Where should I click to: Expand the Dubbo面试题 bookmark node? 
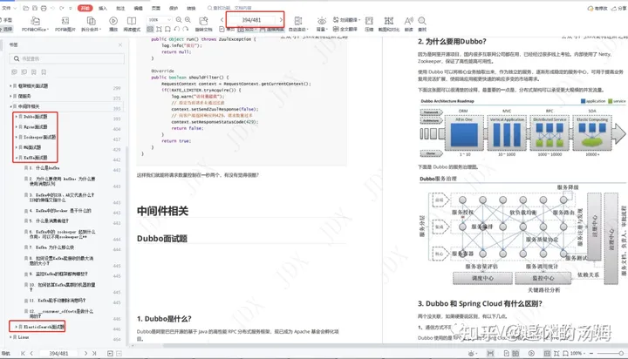pos(16,117)
